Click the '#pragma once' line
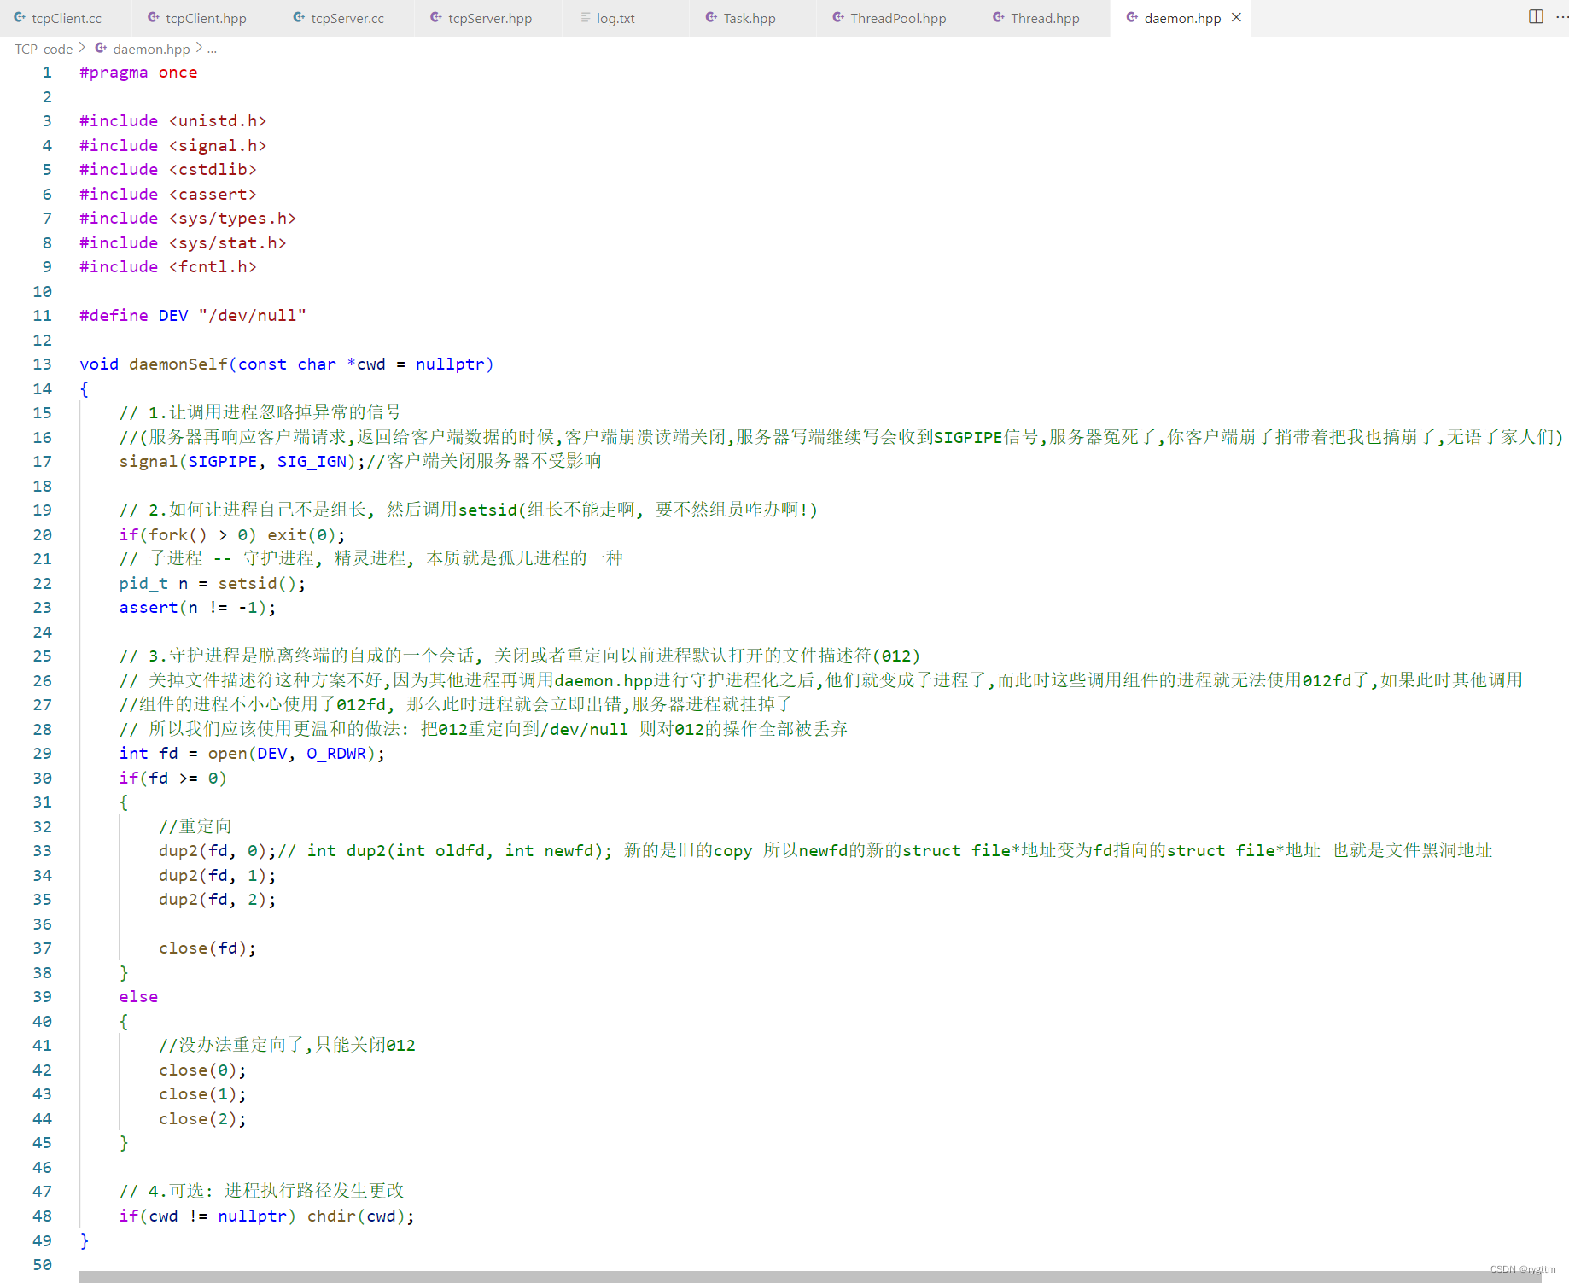Image resolution: width=1569 pixels, height=1283 pixels. click(138, 73)
